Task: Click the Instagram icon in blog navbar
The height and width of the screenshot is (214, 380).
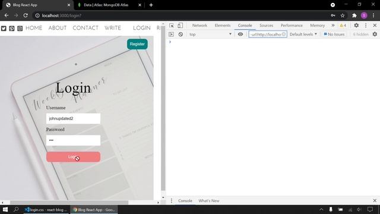Action: [x=20, y=29]
